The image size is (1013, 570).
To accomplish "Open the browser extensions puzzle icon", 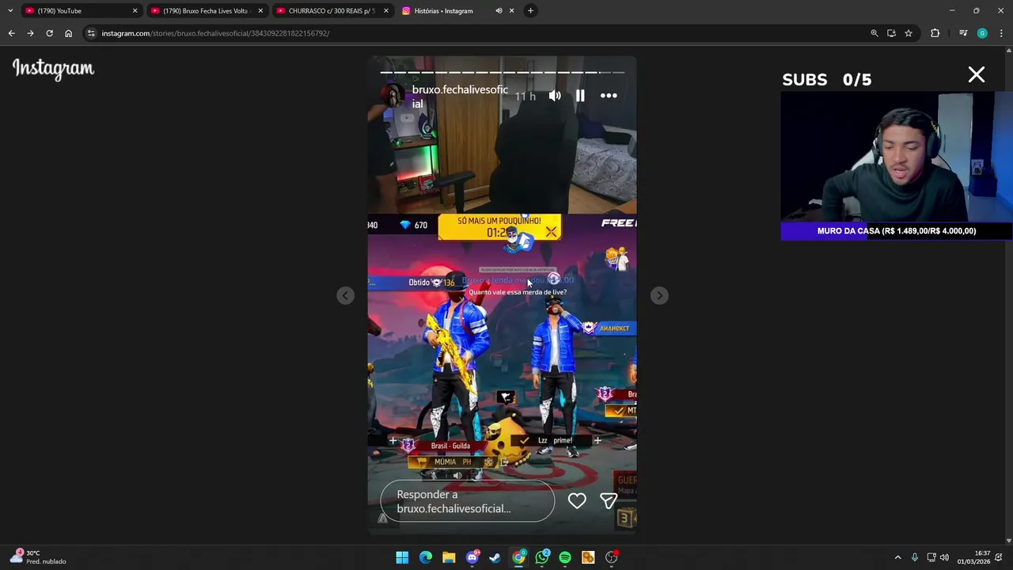I will (935, 33).
